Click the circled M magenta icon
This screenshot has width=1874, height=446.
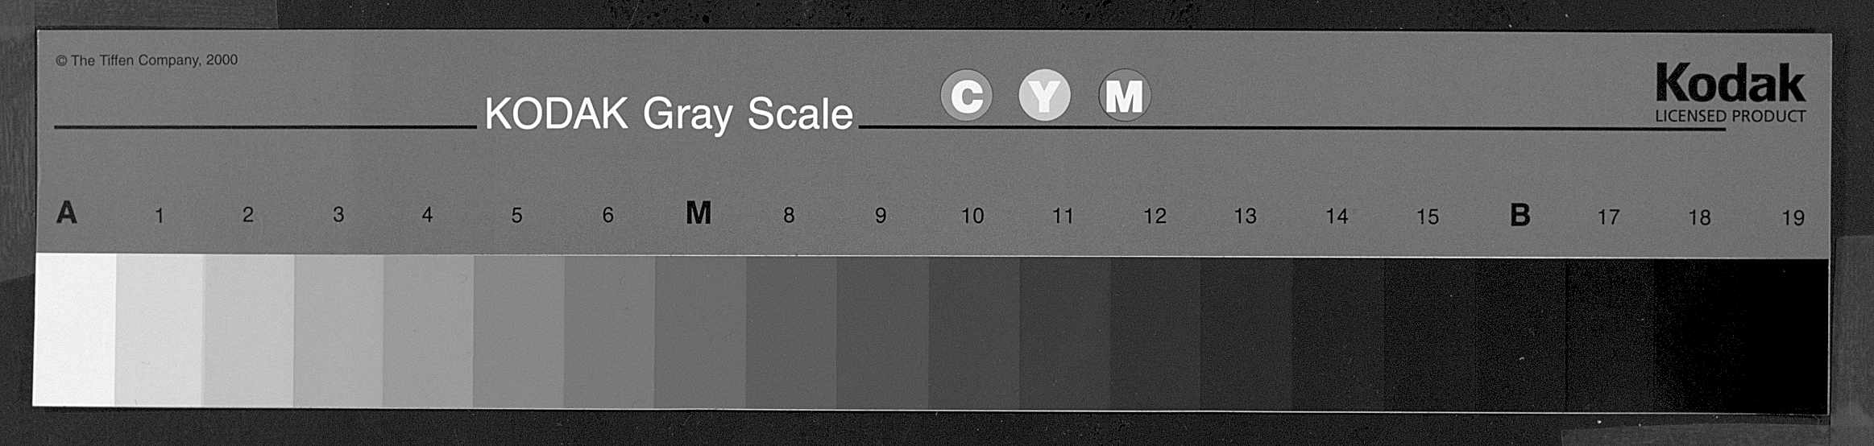1124,96
